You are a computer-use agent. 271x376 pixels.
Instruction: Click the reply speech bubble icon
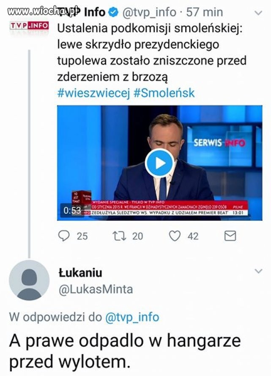pyautogui.click(x=63, y=236)
